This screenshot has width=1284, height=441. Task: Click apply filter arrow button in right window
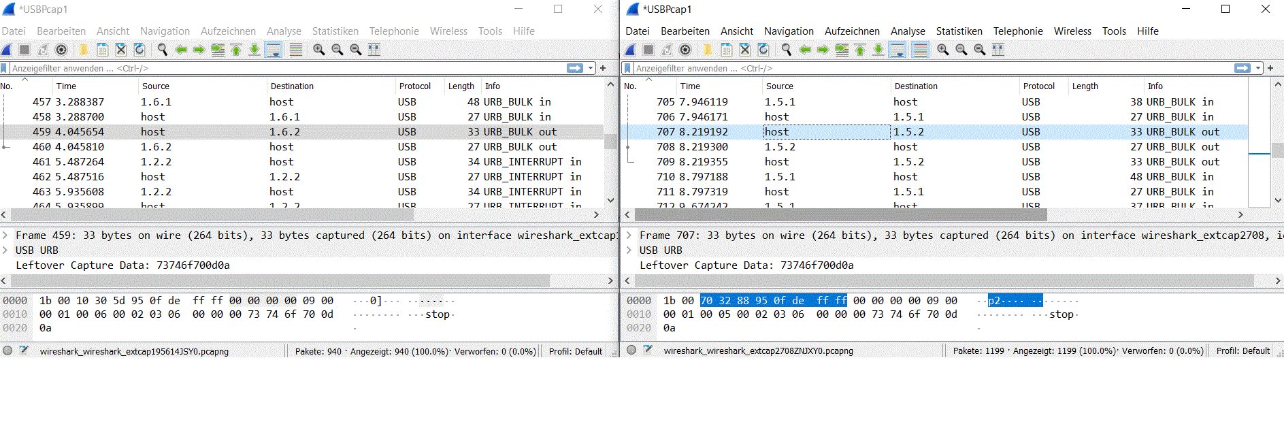click(1242, 68)
